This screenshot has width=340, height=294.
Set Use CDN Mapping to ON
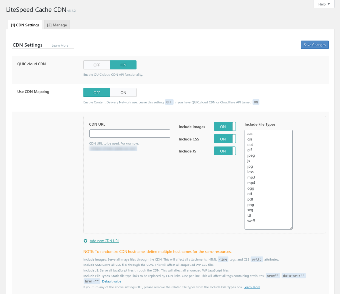coord(123,93)
